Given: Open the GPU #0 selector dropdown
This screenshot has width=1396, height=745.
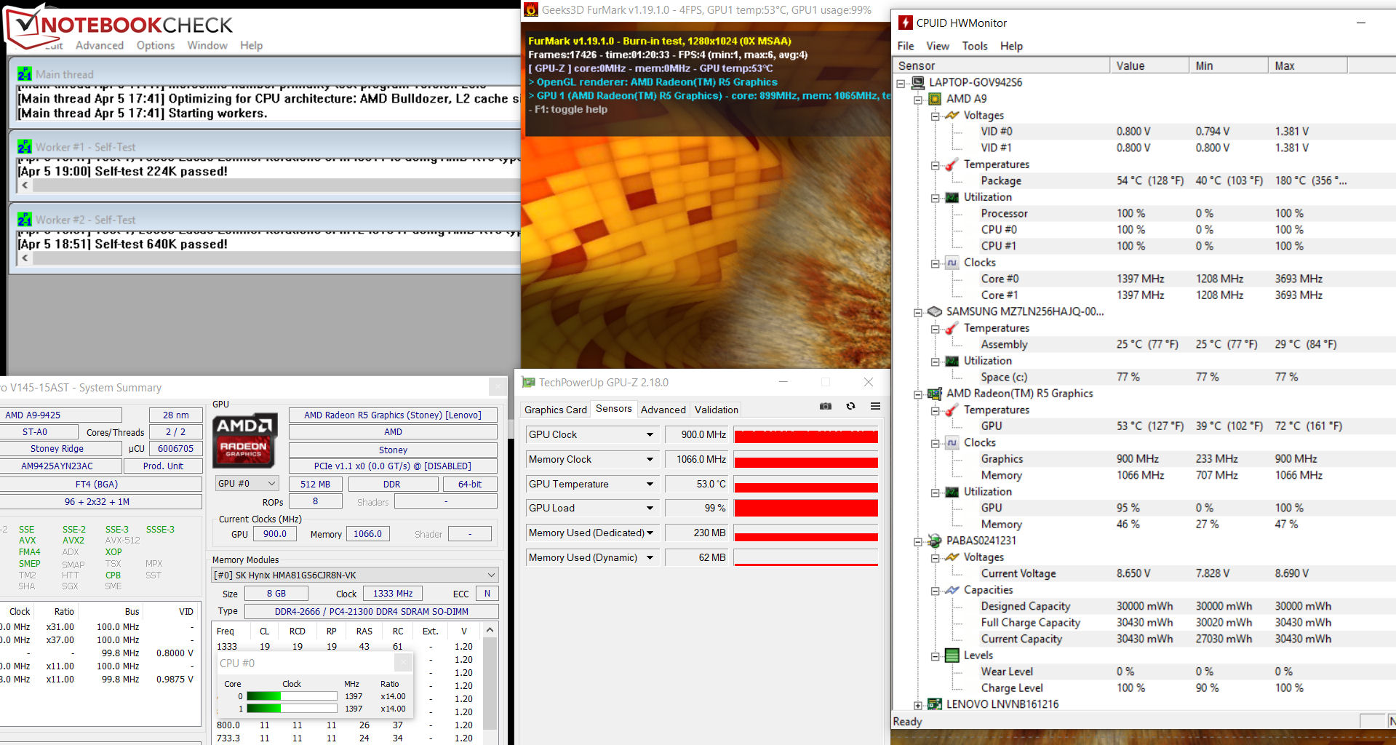Looking at the screenshot, I should pos(247,484).
